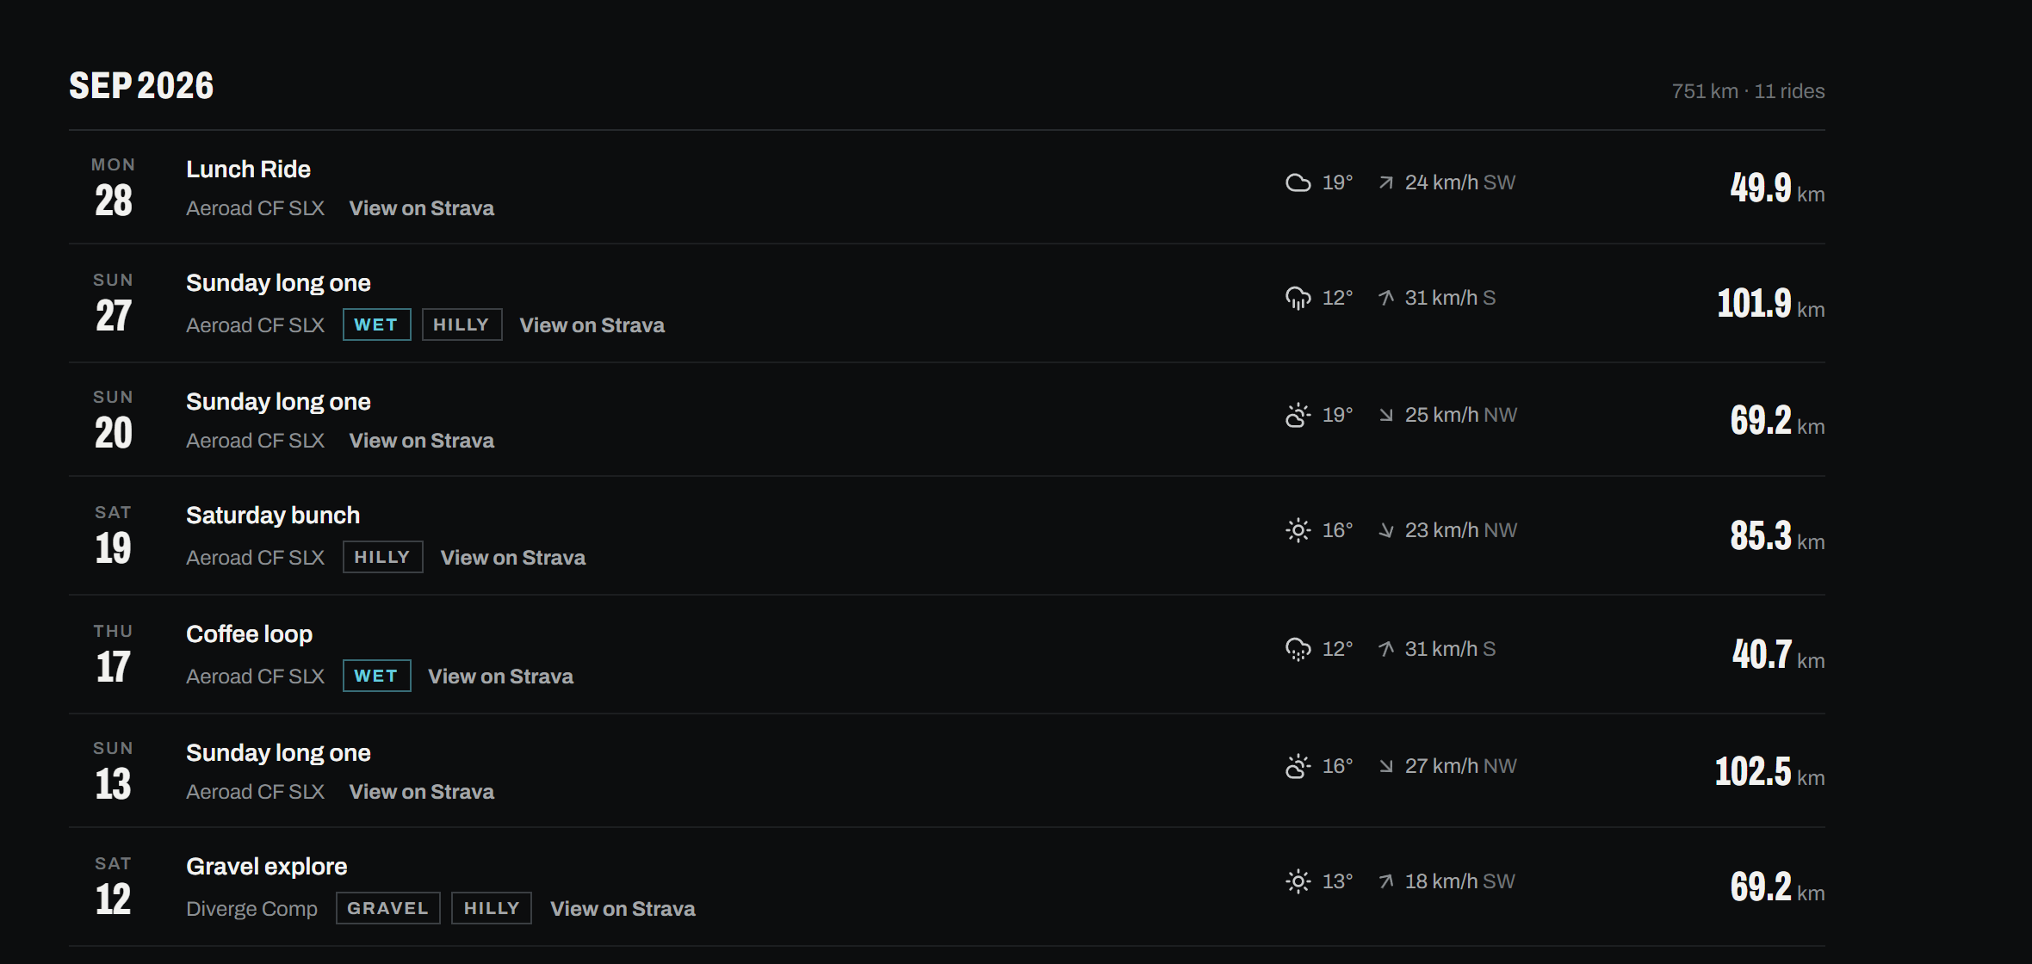
Task: Click the wind arrow beside 27 km/h NW
Action: coord(1385,766)
